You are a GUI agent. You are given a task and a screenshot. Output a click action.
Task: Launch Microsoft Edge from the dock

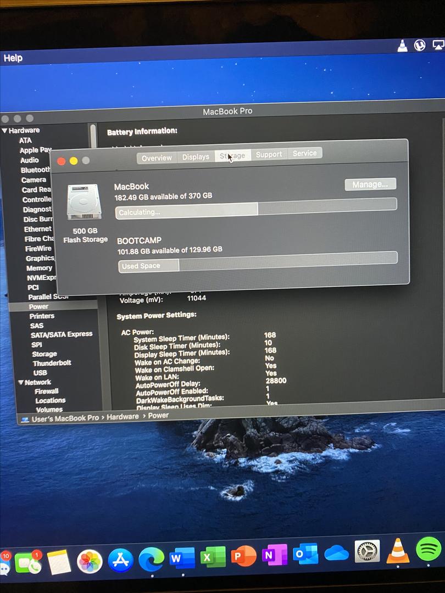tap(152, 560)
